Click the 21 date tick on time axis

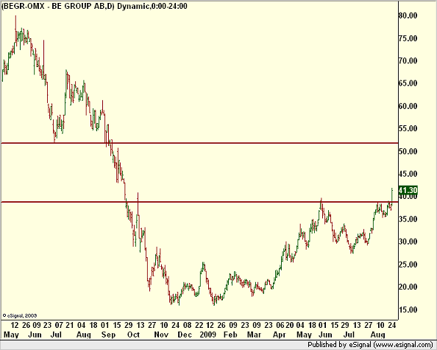click(70, 325)
